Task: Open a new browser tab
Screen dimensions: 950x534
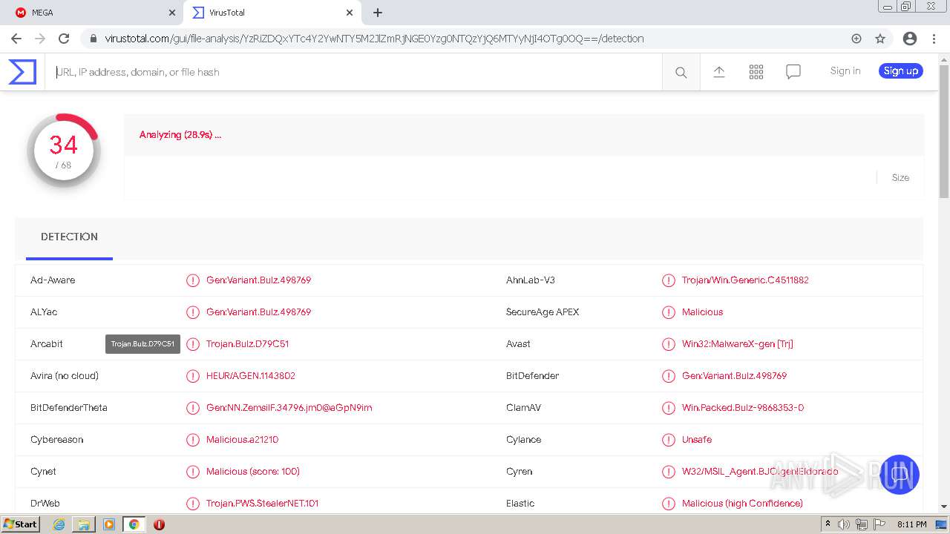Action: coord(377,13)
